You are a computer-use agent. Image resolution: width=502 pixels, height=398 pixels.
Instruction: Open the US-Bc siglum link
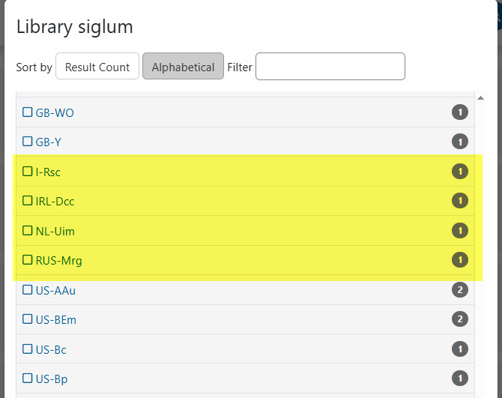[51, 349]
